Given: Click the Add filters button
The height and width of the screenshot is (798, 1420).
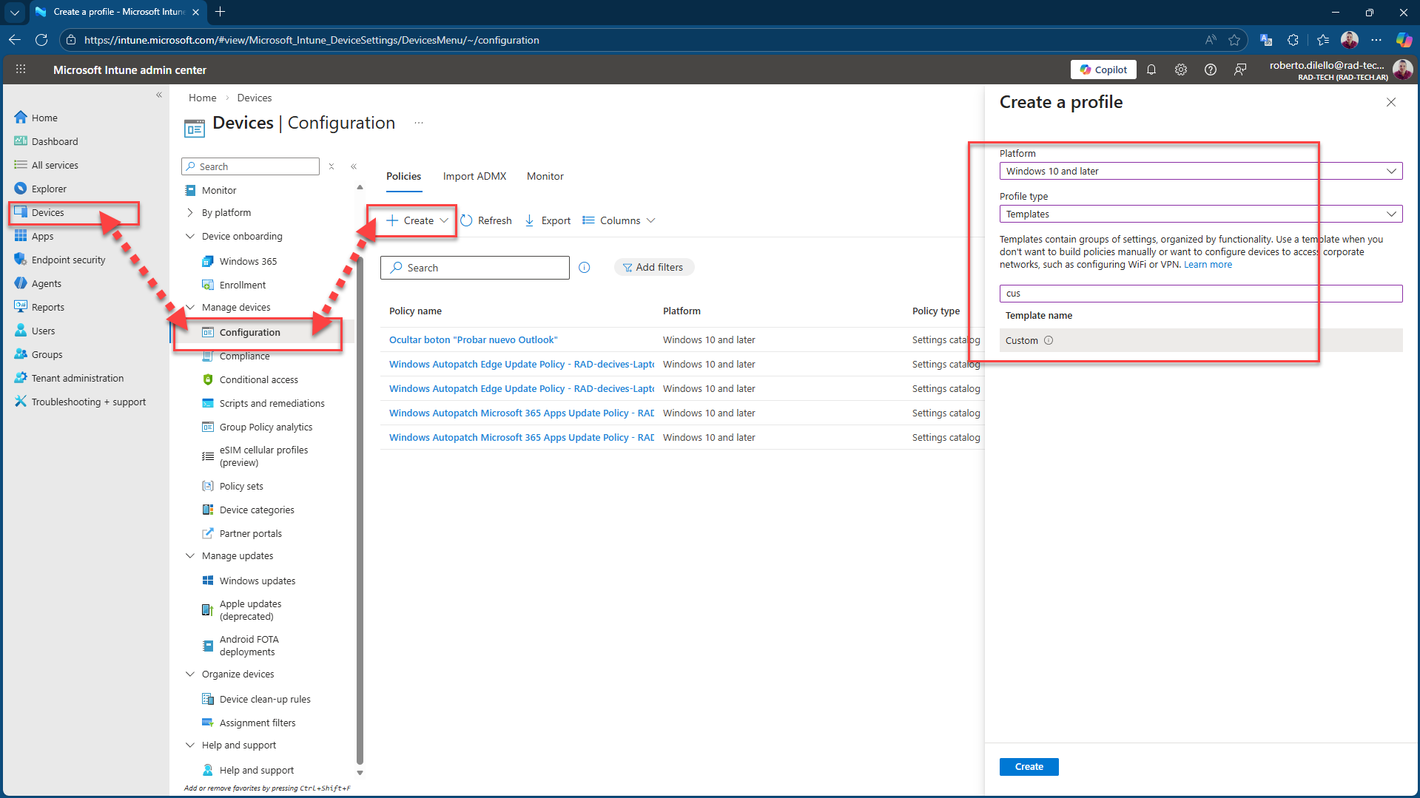Looking at the screenshot, I should point(653,268).
